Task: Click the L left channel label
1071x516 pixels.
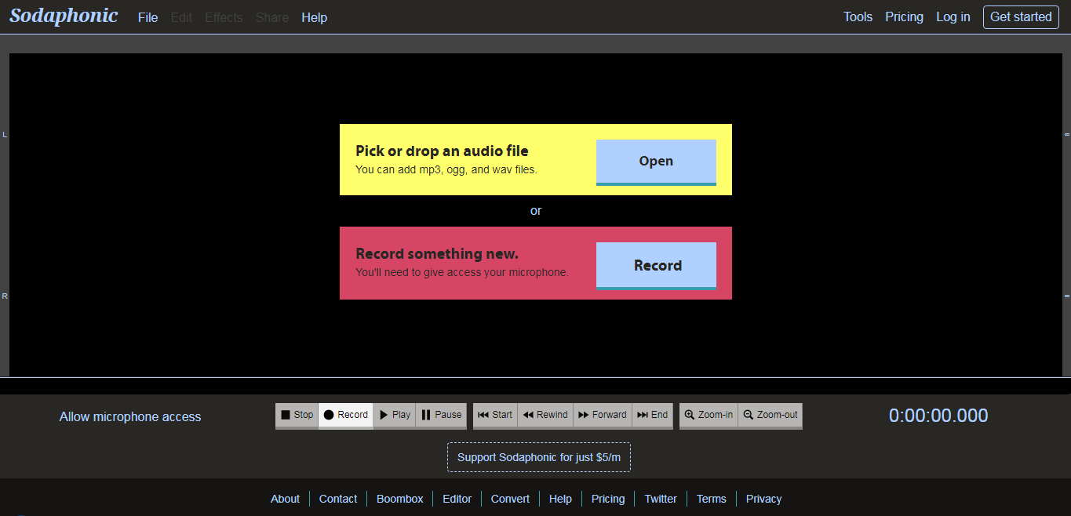Action: pyautogui.click(x=5, y=135)
